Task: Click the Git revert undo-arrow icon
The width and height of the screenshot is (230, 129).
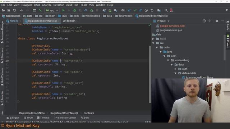Action: [152, 10]
